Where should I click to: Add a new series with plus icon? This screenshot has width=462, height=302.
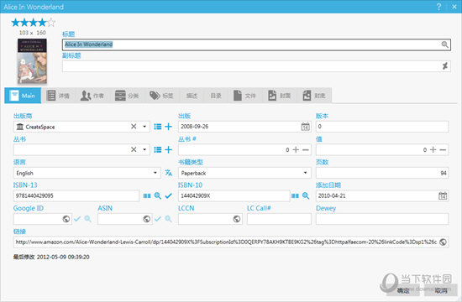tap(168, 149)
